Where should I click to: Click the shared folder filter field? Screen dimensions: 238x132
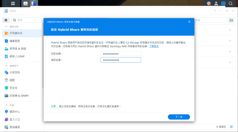click(x=211, y=20)
